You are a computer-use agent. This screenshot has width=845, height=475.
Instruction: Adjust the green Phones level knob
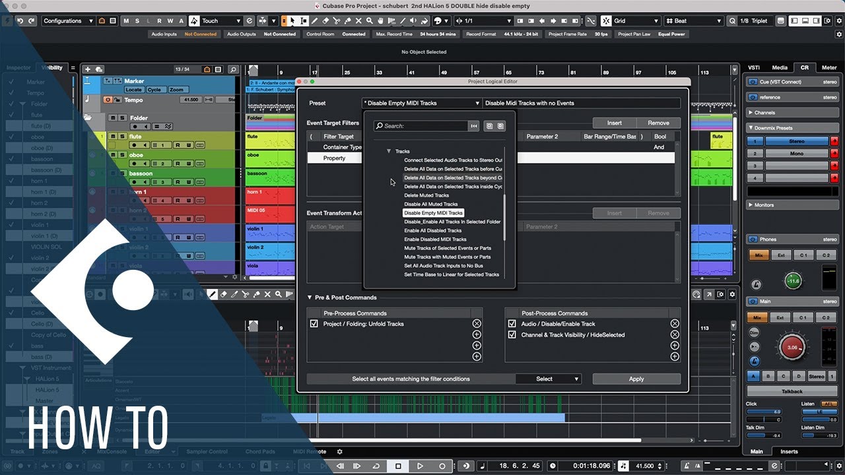click(x=793, y=281)
